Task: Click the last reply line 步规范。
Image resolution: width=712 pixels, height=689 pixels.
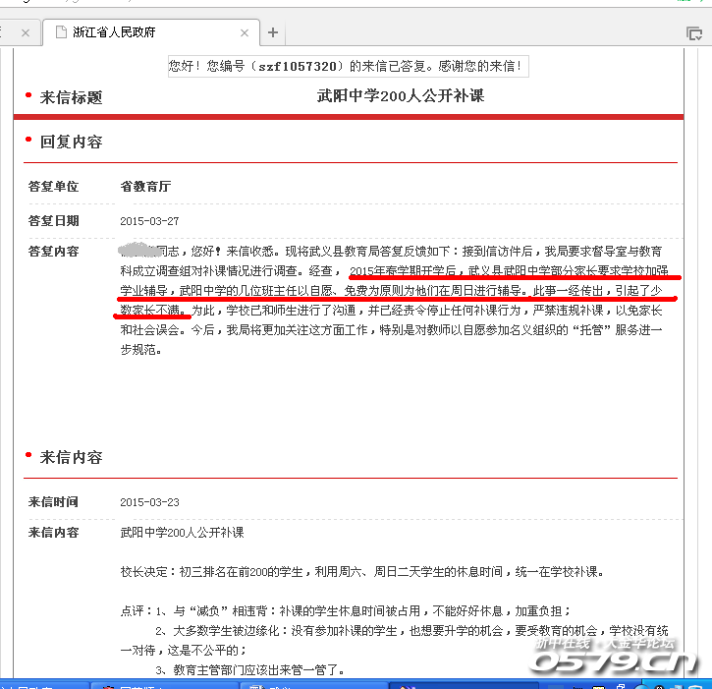Action: click(140, 350)
